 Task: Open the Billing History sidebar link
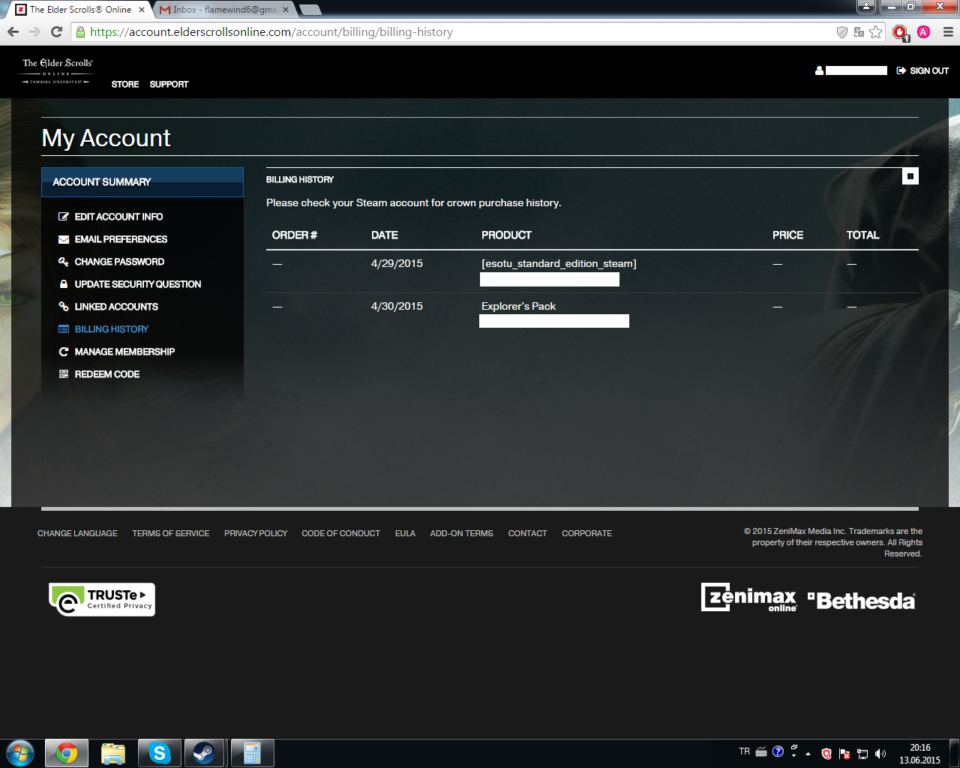pos(111,329)
